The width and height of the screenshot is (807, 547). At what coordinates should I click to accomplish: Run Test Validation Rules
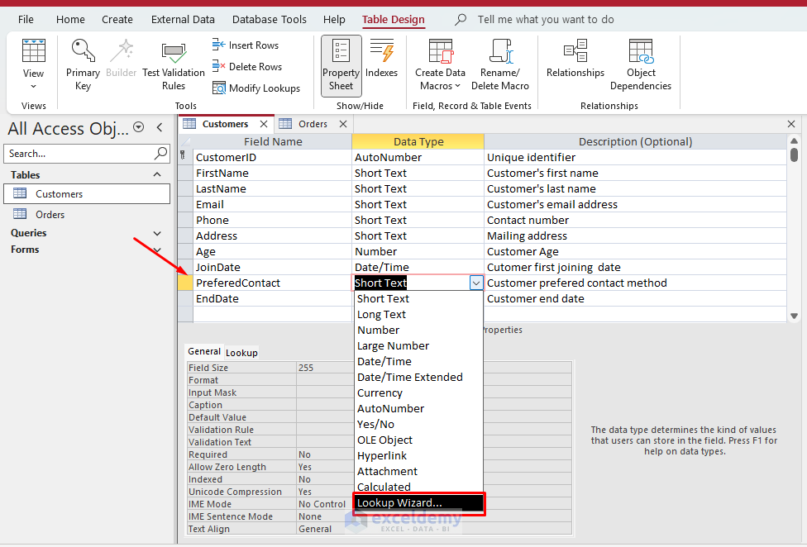tap(174, 65)
